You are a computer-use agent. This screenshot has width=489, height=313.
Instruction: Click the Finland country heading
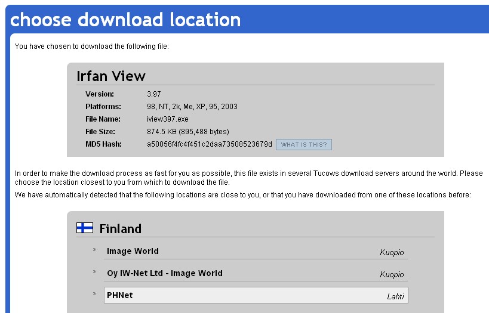click(121, 229)
